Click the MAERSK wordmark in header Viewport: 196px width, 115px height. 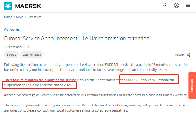(28, 6)
